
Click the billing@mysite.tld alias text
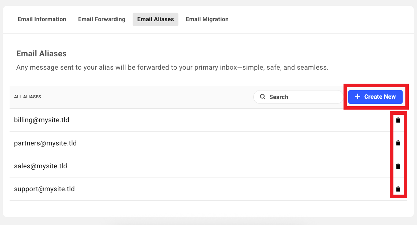tap(42, 120)
